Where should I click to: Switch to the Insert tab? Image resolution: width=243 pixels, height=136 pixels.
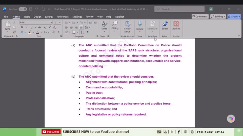pyautogui.click(x=27, y=17)
